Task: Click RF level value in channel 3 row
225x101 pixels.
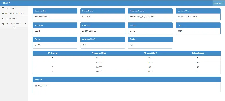Action: [150, 67]
